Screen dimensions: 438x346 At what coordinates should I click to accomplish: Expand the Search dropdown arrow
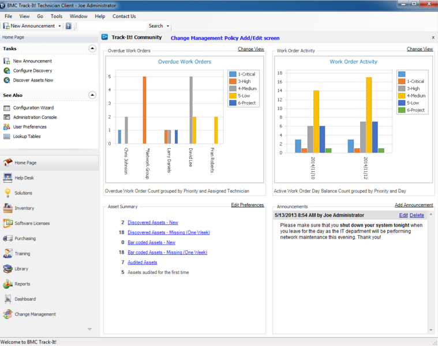(168, 26)
